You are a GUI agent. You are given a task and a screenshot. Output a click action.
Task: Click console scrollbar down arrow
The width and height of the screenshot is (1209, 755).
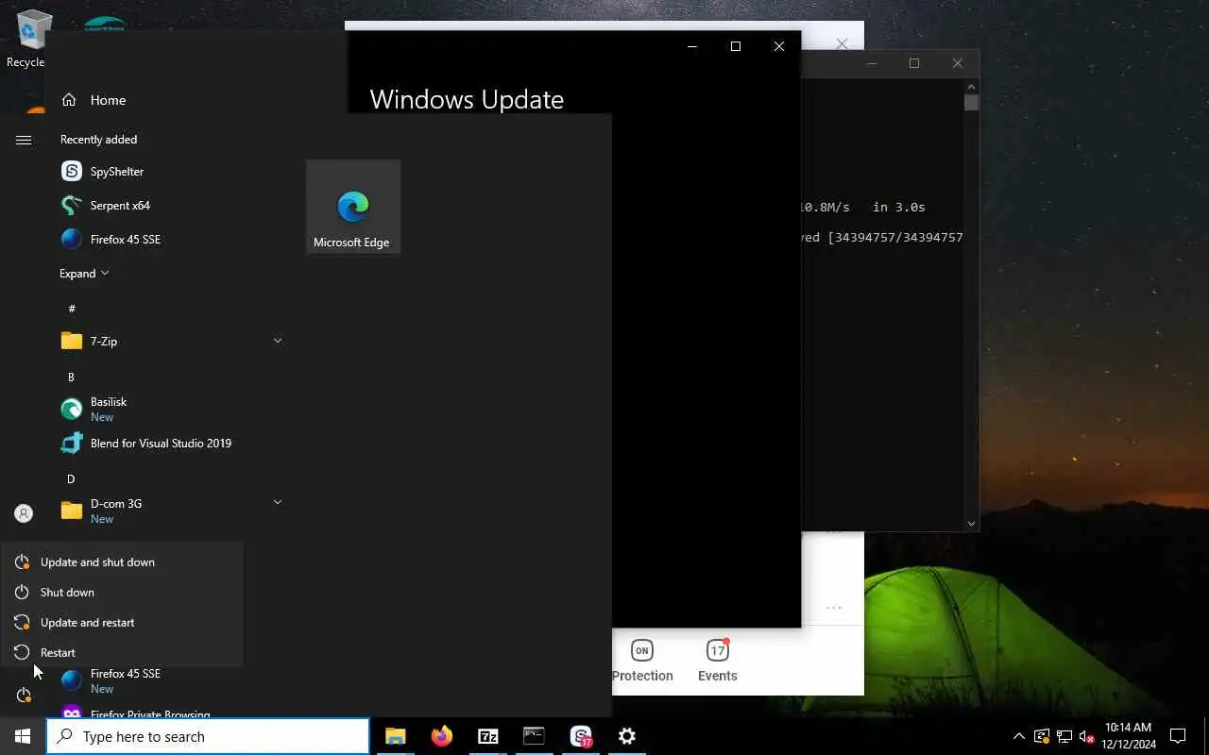(x=971, y=523)
